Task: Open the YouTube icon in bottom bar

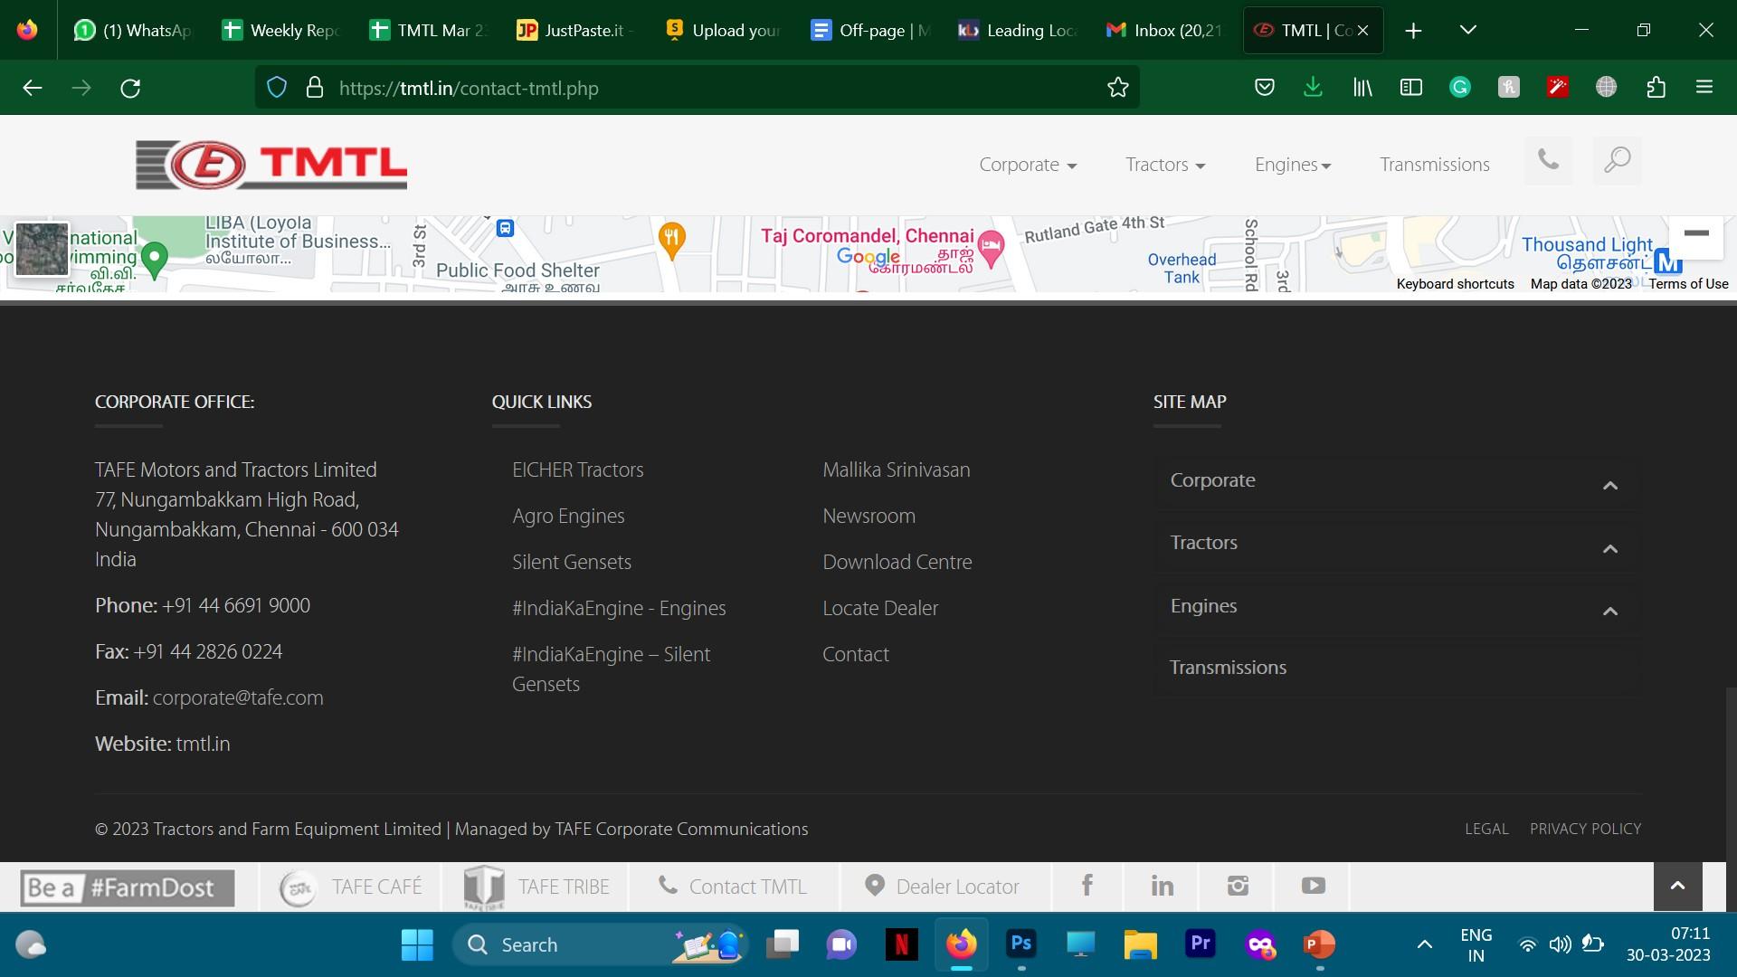Action: 1313,886
